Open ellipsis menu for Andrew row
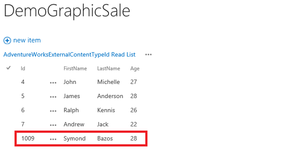This screenshot has height=155, width=306. pyautogui.click(x=53, y=125)
